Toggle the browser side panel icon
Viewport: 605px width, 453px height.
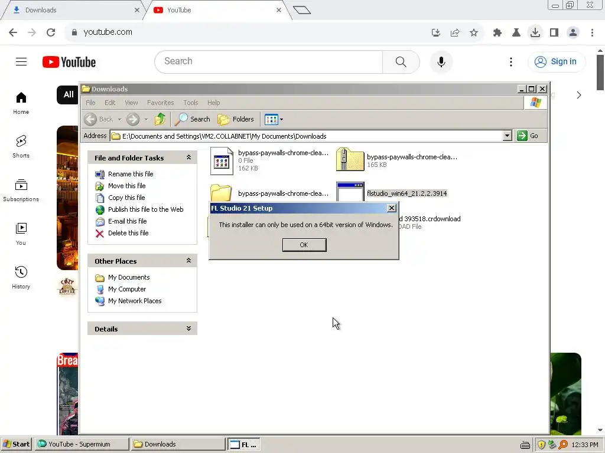(x=554, y=33)
